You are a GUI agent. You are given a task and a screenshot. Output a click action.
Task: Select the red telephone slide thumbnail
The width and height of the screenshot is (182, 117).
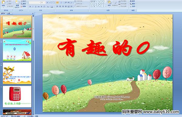click(x=17, y=97)
